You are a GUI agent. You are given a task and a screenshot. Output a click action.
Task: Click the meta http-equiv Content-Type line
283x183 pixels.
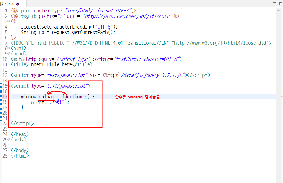(x=96, y=59)
